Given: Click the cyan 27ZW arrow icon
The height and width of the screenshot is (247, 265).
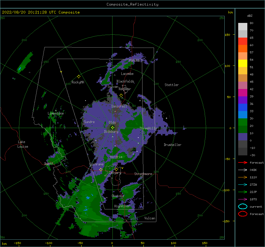Looking at the screenshot, I should point(243,185).
